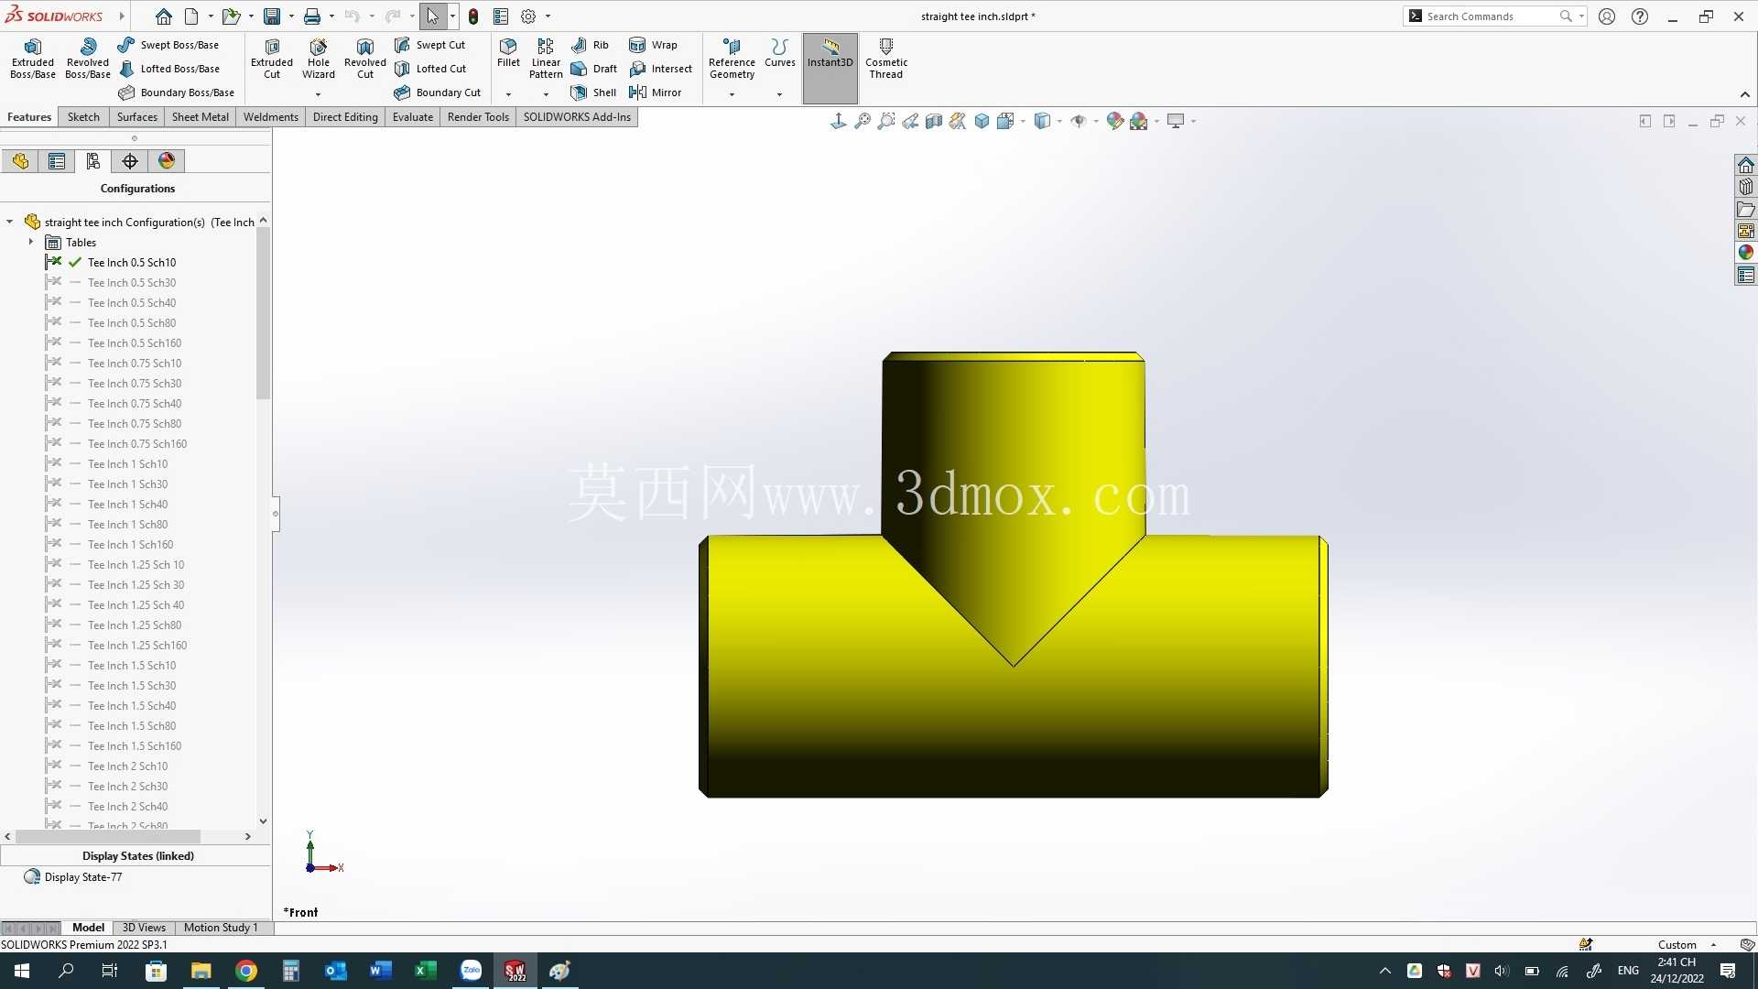
Task: Select Tee Inch 0.5 Sch30 configuration
Action: [132, 283]
